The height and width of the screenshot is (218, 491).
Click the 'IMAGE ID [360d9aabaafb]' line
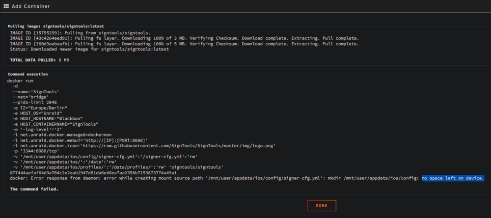tap(184, 44)
